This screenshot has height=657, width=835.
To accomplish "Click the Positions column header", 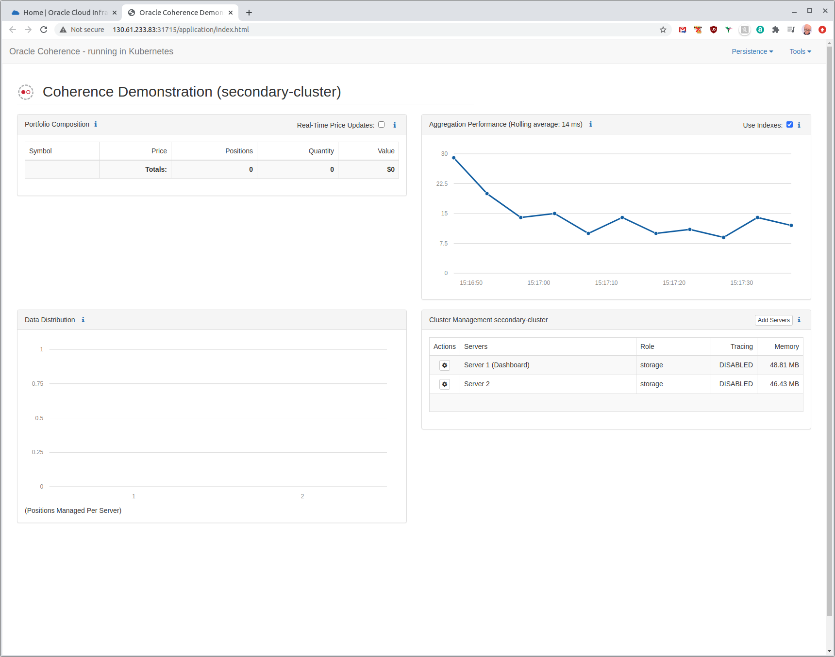I will (x=214, y=151).
